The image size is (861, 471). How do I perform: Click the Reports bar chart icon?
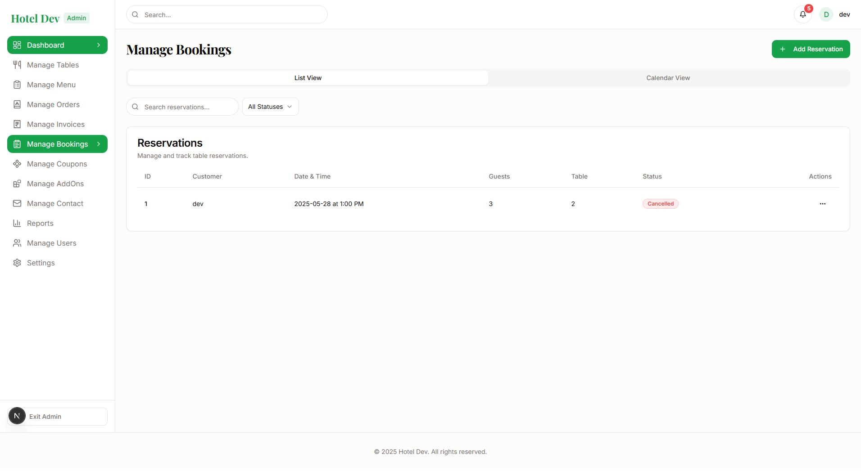click(x=17, y=223)
